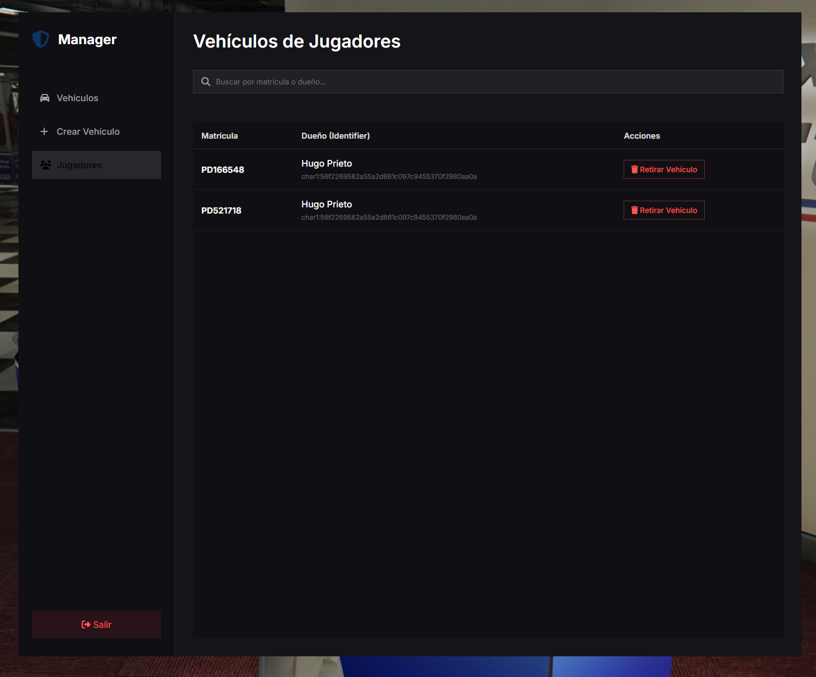This screenshot has height=677, width=816.
Task: Click the Dueño (Identifier) column header
Action: click(x=336, y=136)
